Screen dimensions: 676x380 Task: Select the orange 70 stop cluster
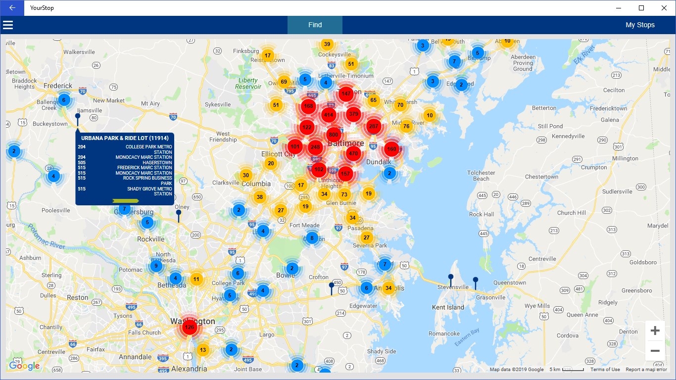click(400, 104)
